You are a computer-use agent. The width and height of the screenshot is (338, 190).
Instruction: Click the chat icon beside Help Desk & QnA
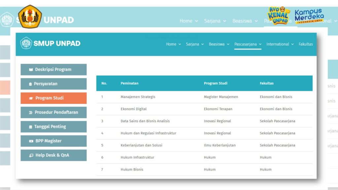coord(31,155)
